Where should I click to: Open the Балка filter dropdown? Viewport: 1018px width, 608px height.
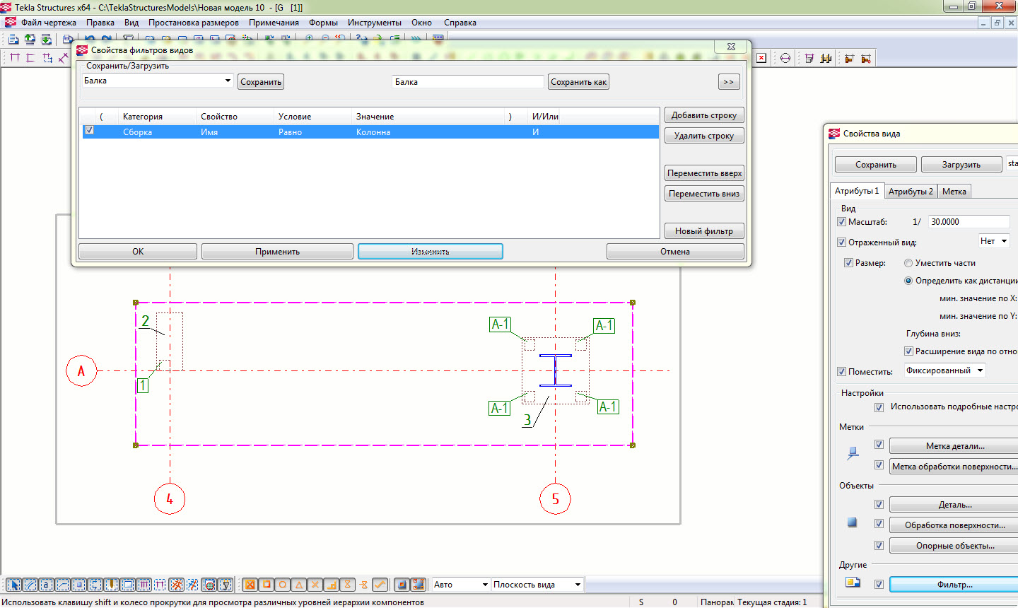pyautogui.click(x=228, y=81)
